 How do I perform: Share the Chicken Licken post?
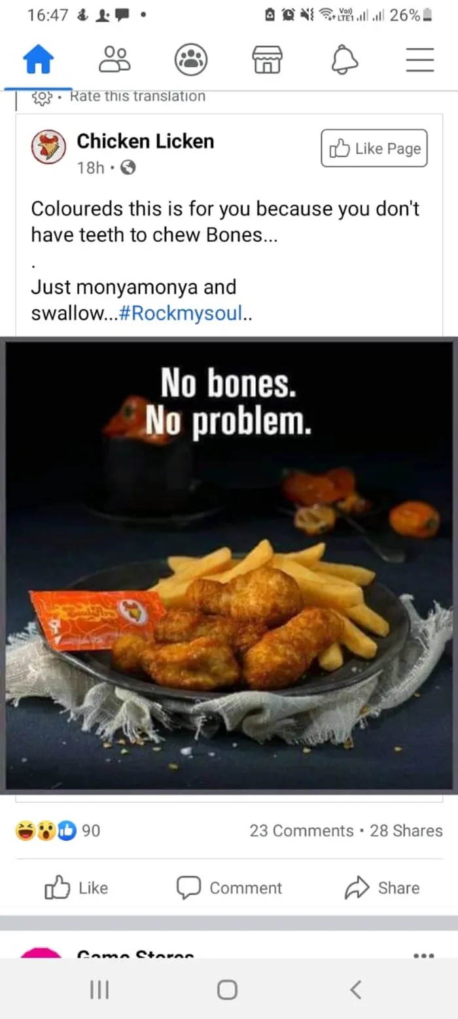coord(382,888)
